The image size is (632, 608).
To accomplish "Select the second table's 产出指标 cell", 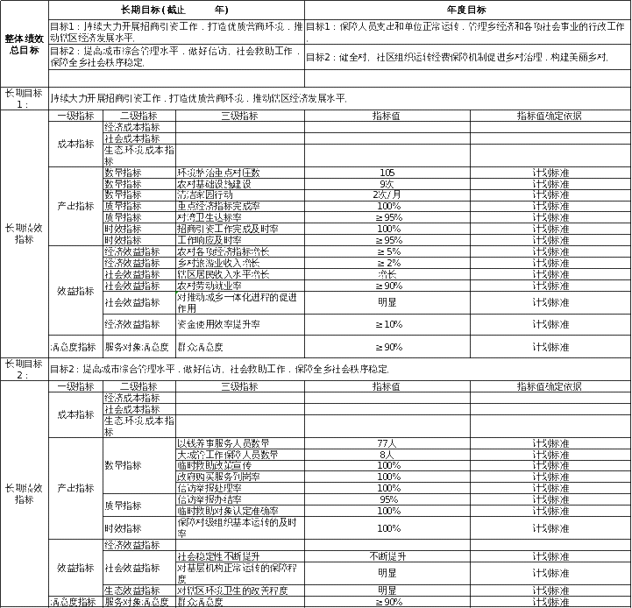I will [76, 486].
